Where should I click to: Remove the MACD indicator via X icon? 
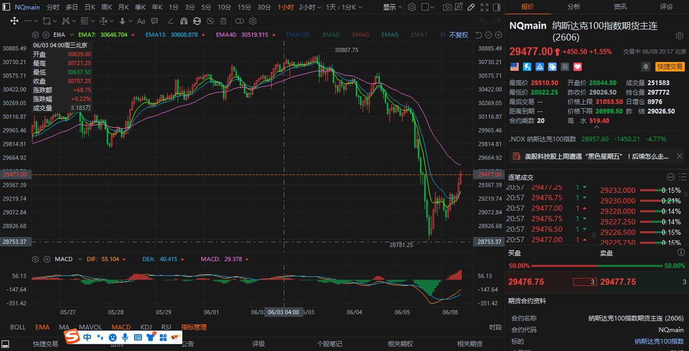click(x=46, y=259)
